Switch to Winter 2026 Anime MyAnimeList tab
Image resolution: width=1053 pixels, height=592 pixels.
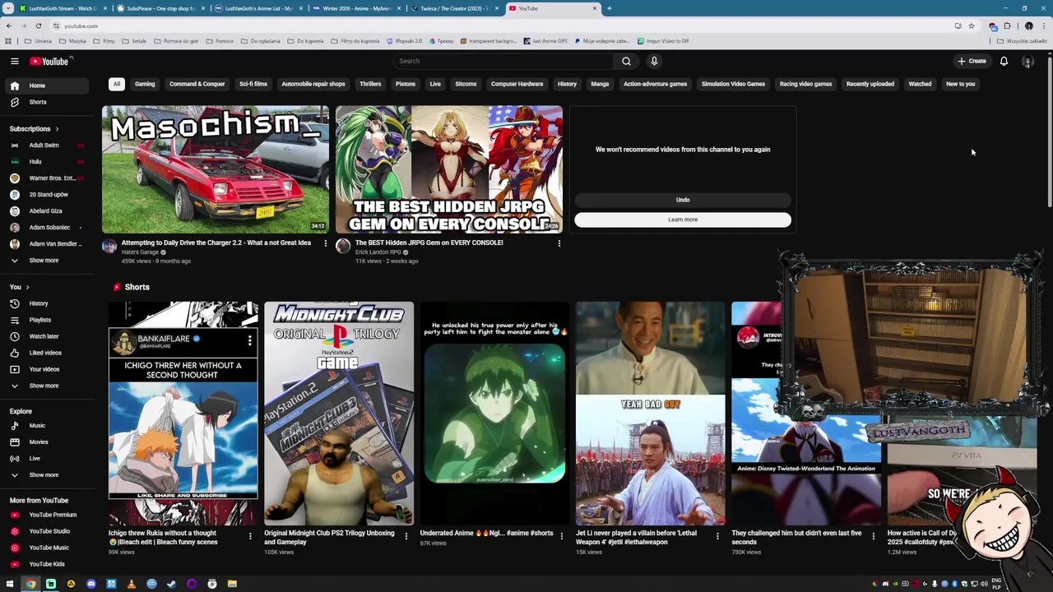pos(355,8)
